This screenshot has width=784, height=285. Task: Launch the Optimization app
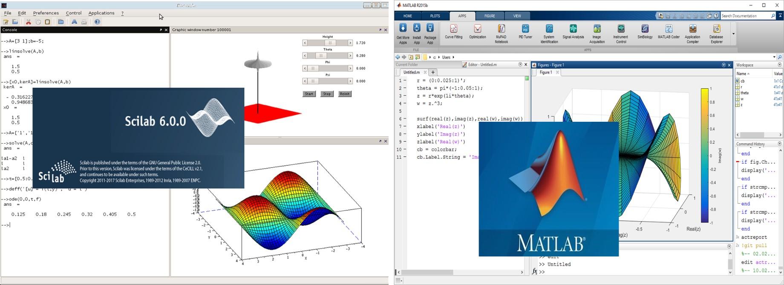coord(477,32)
